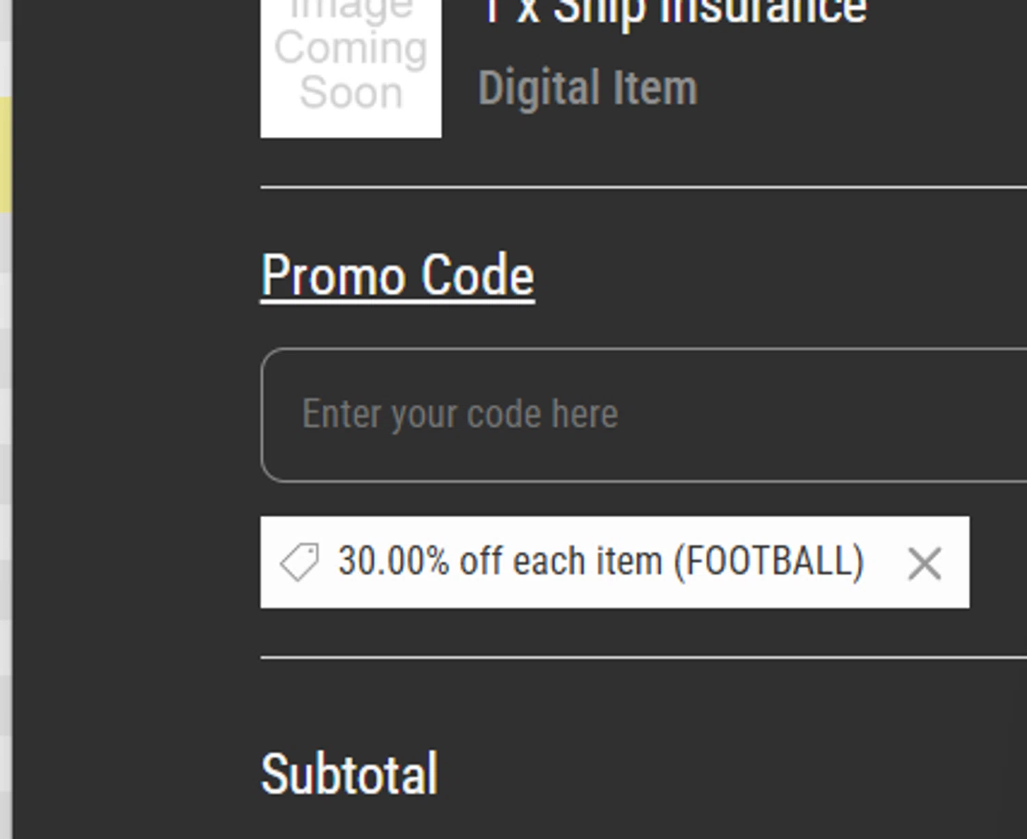Click the 30.00% off discount text

coord(393,562)
